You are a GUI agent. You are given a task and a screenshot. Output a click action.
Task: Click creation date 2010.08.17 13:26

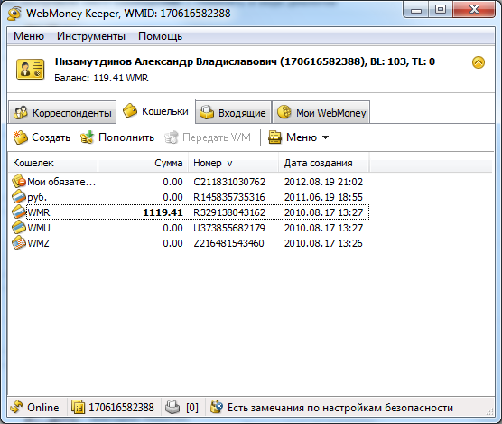(x=323, y=243)
